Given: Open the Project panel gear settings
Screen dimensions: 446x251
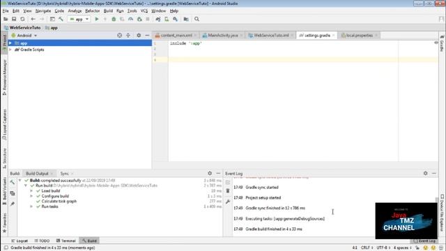Looking at the screenshot, I should pos(139,36).
